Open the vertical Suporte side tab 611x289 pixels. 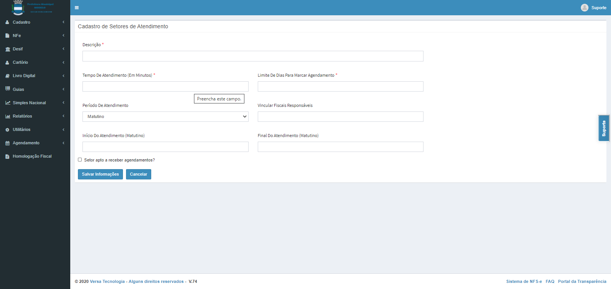click(603, 128)
